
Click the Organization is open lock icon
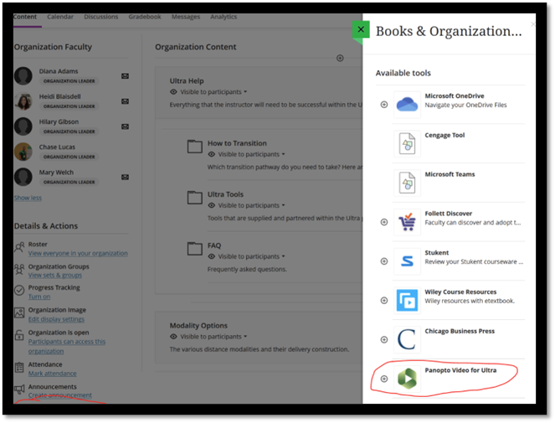[19, 335]
